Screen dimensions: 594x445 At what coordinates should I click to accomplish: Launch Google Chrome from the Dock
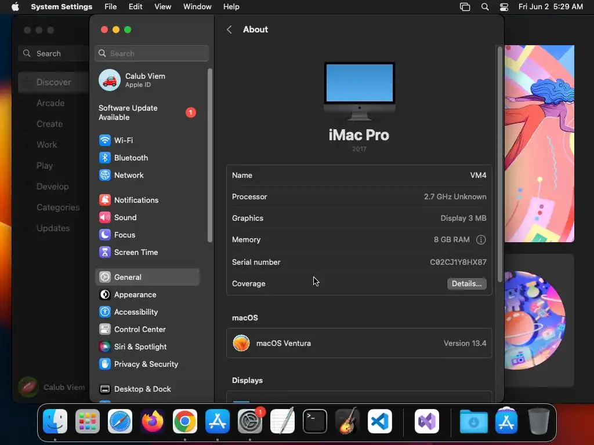pos(185,421)
